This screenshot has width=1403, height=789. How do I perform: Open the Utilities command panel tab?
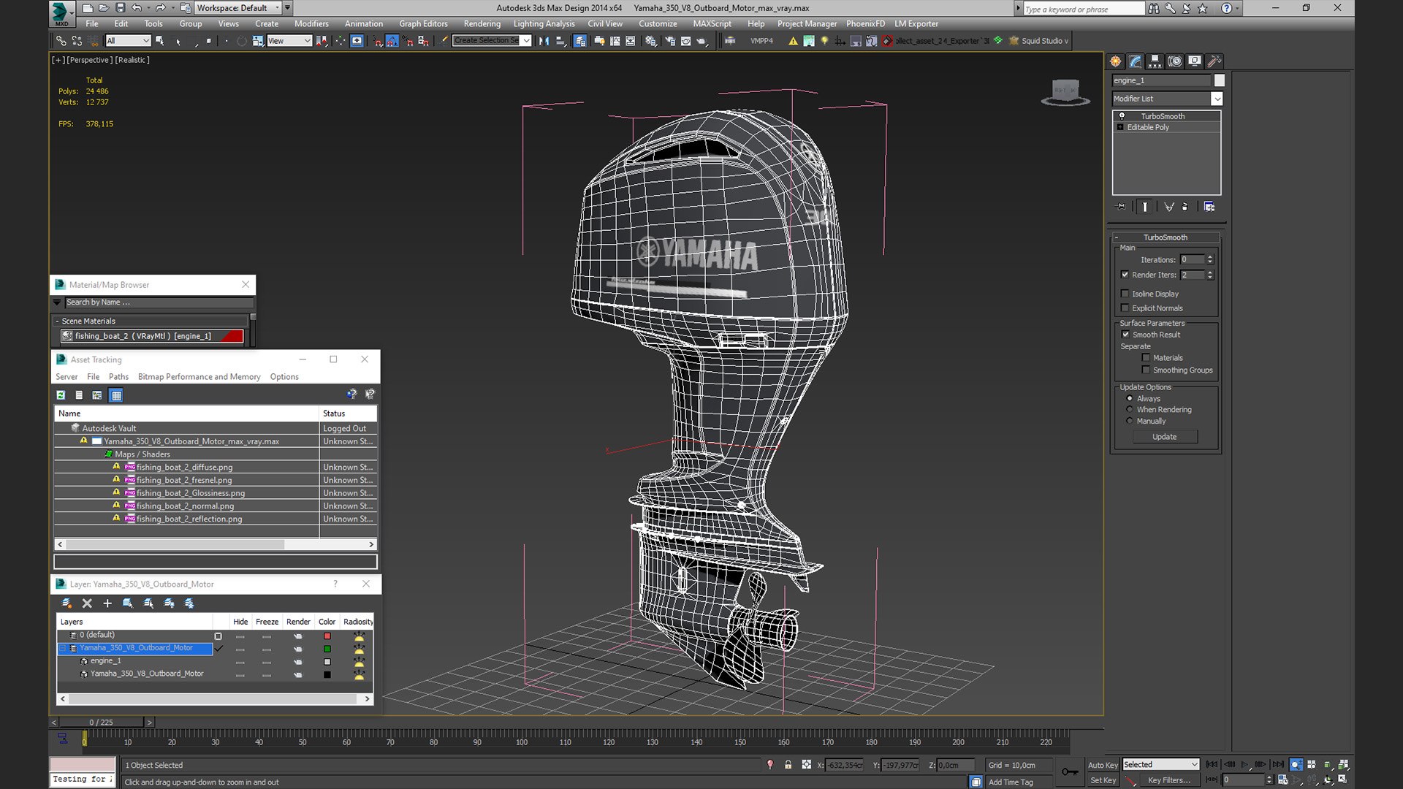tap(1214, 61)
